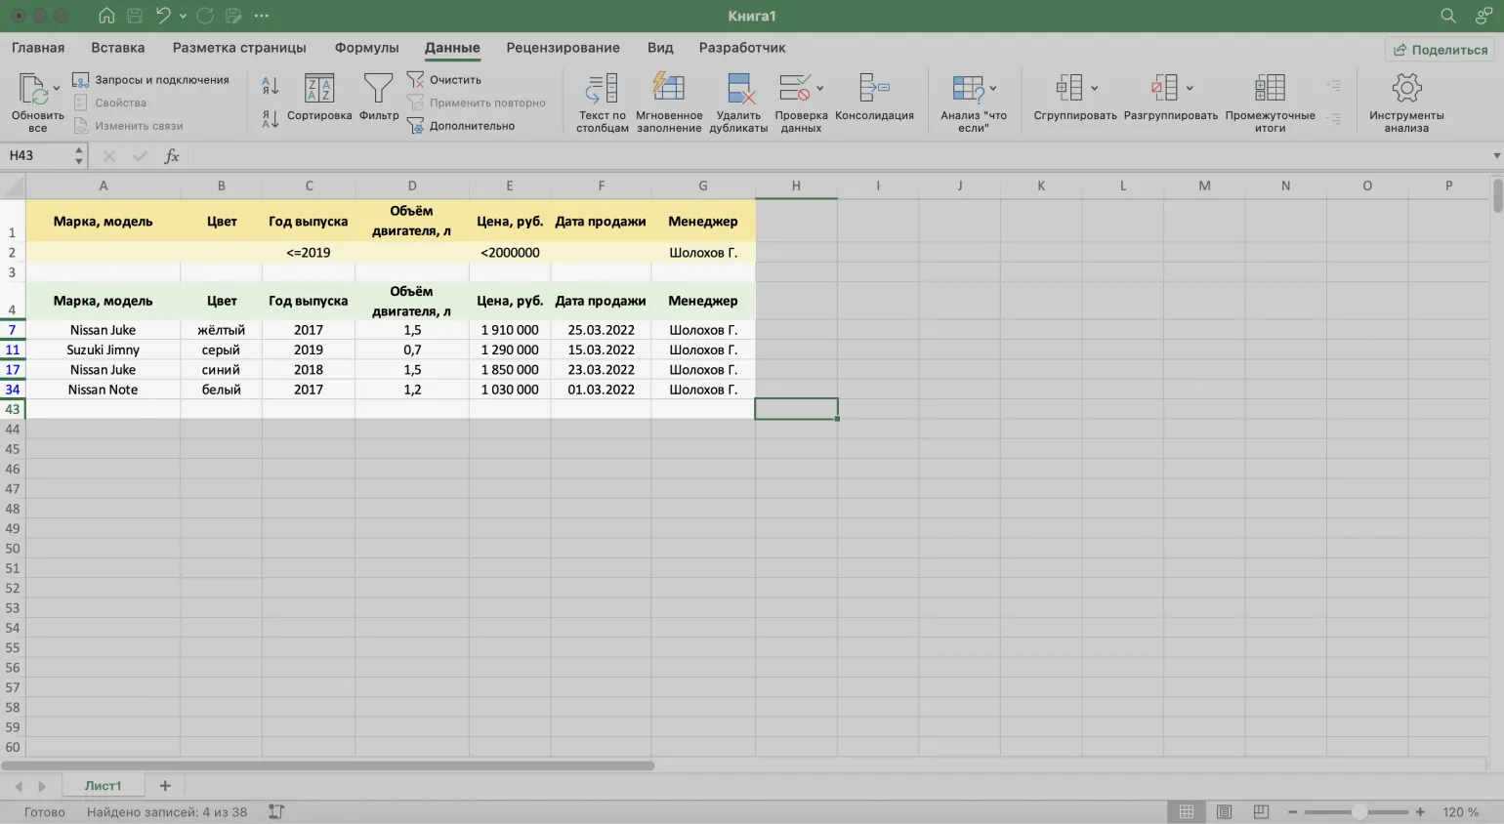The width and height of the screenshot is (1504, 824).
Task: Click the zoom slider handle
Action: (x=1358, y=812)
